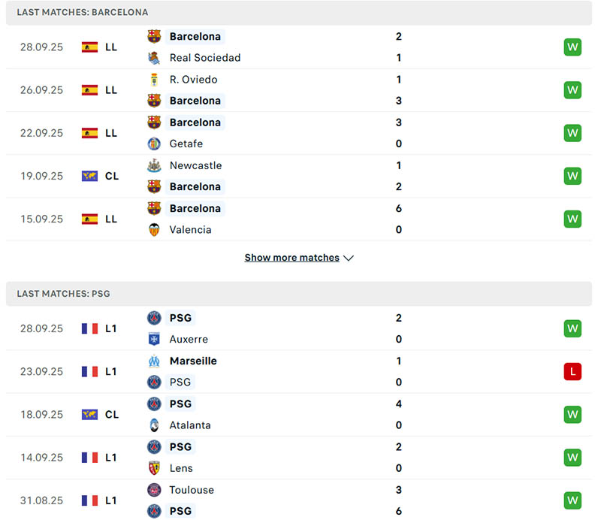Click the Barcelona crest in the first match row
This screenshot has height=520, width=601.
153,36
